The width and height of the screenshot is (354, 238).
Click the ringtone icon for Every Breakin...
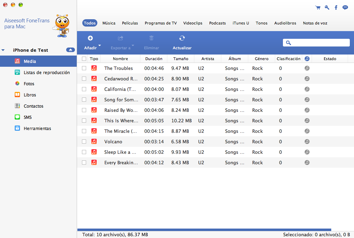point(307,163)
